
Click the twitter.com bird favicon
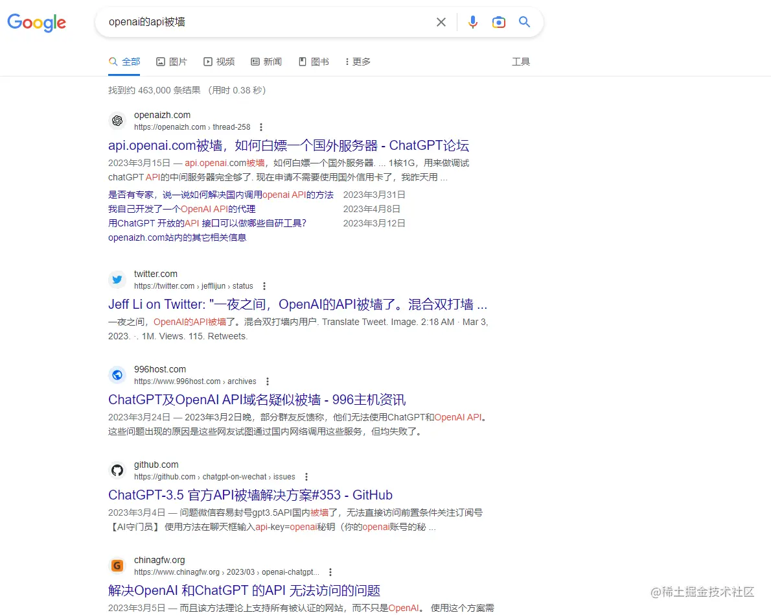[x=117, y=280]
